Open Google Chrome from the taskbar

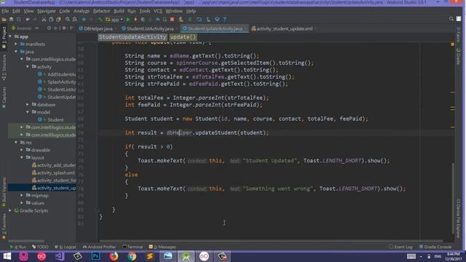pos(132,256)
